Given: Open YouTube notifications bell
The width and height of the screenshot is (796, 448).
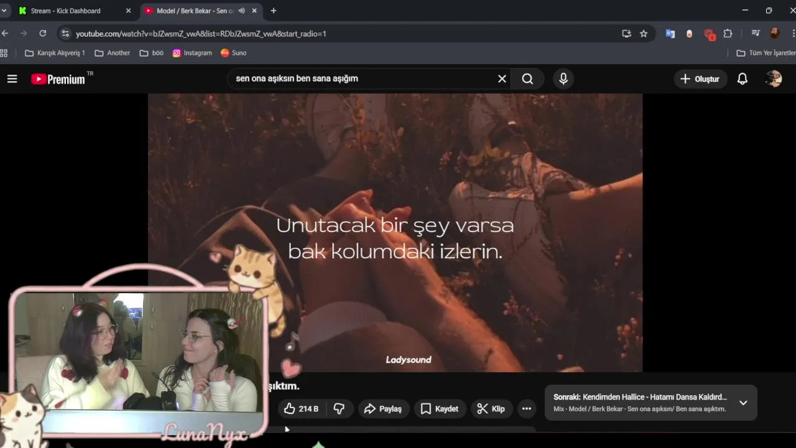Looking at the screenshot, I should [743, 79].
